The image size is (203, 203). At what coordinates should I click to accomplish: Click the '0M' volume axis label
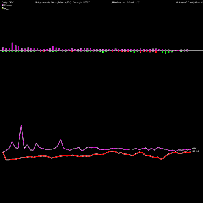pyautogui.click(x=194, y=149)
